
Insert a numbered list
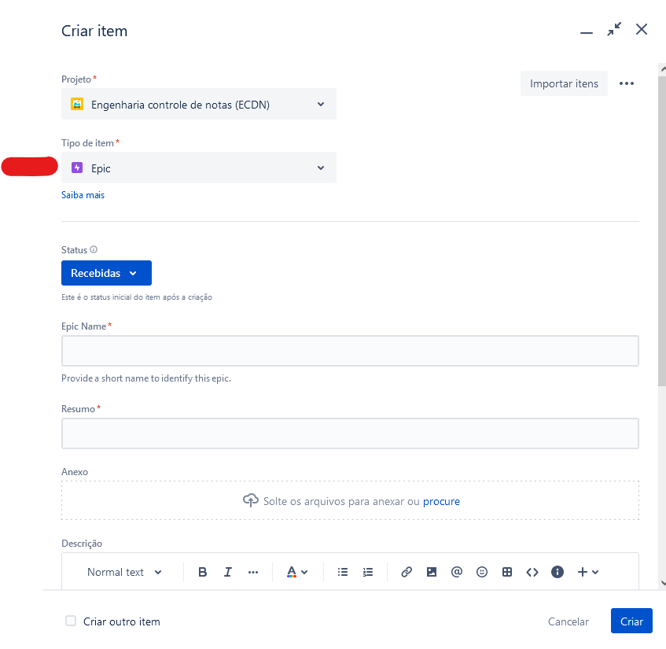point(368,572)
